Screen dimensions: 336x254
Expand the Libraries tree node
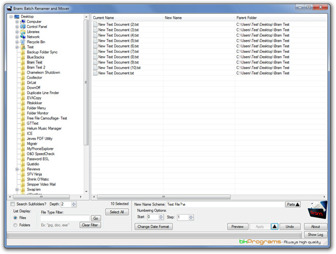click(x=17, y=32)
